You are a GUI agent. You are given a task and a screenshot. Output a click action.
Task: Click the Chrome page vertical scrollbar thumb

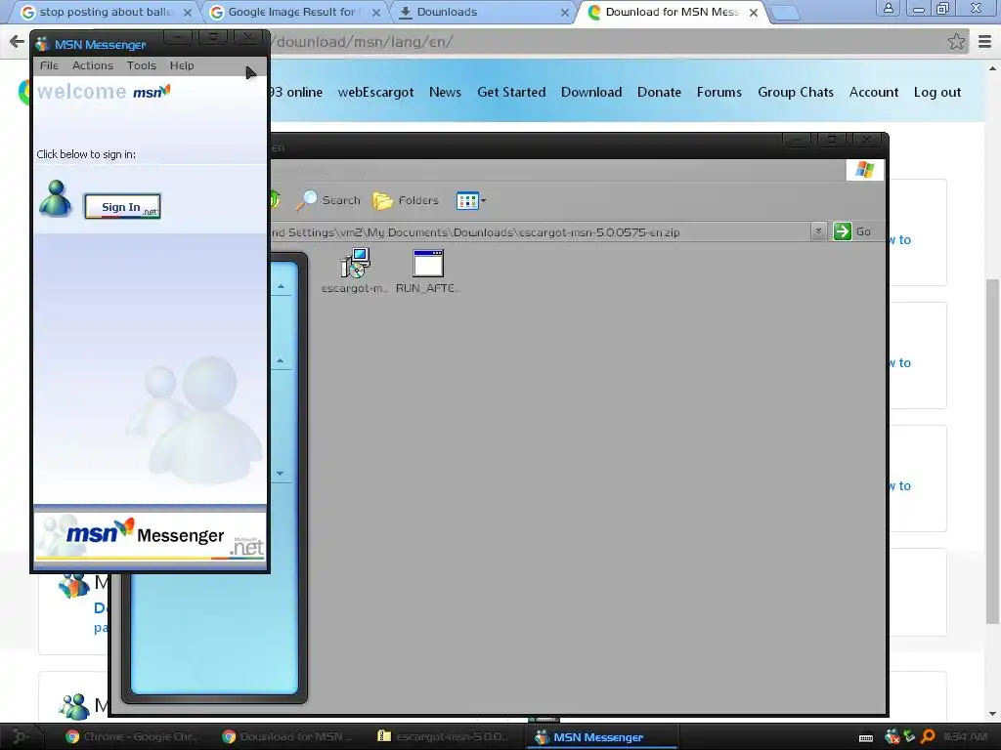[992, 451]
